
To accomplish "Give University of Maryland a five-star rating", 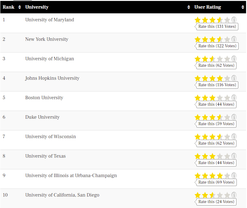I will [227, 20].
